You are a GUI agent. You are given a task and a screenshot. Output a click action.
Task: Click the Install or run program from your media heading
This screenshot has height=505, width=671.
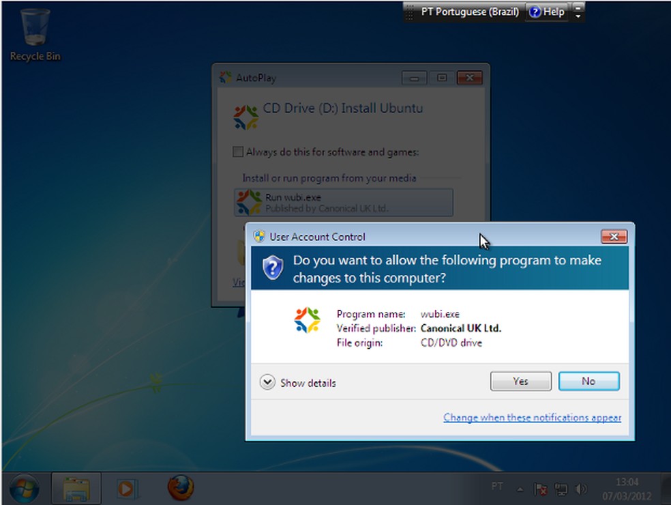click(x=329, y=178)
